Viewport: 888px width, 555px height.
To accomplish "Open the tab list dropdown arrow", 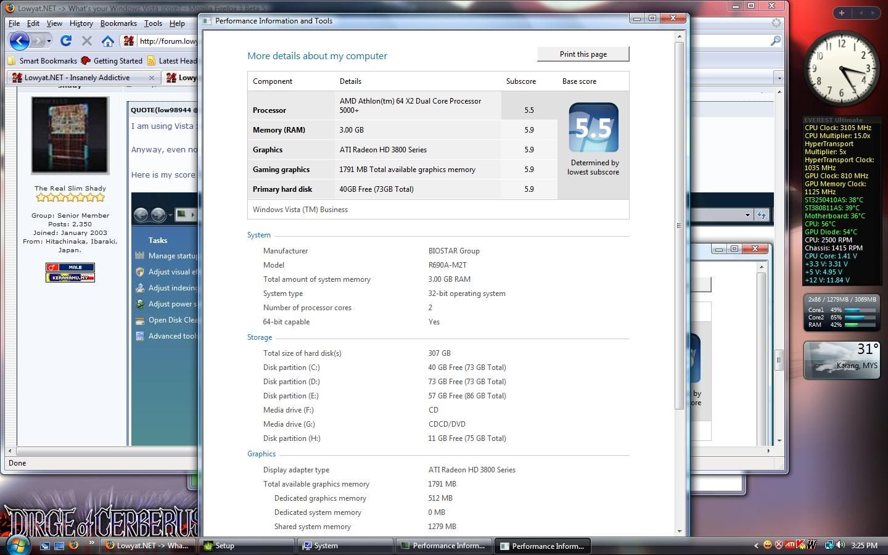I will point(779,78).
